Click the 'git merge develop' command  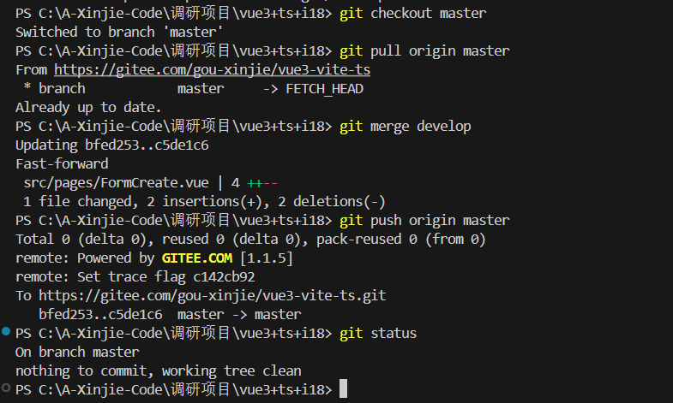[405, 127]
